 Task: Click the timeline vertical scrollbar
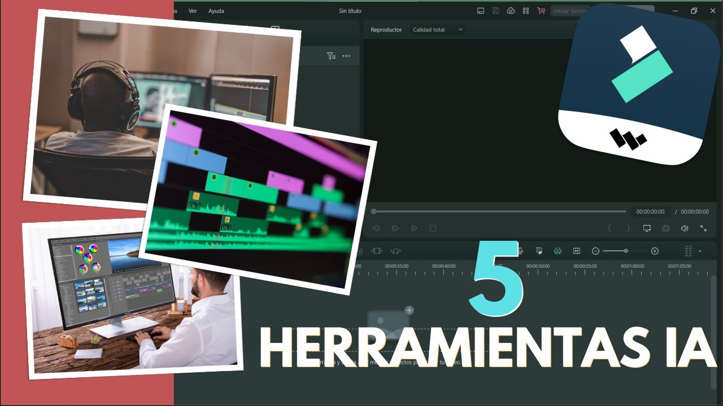click(713, 332)
